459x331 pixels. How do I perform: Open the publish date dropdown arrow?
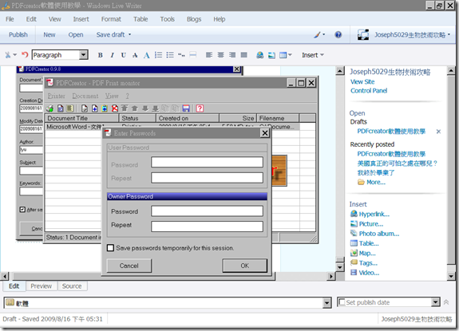pyautogui.click(x=436, y=302)
